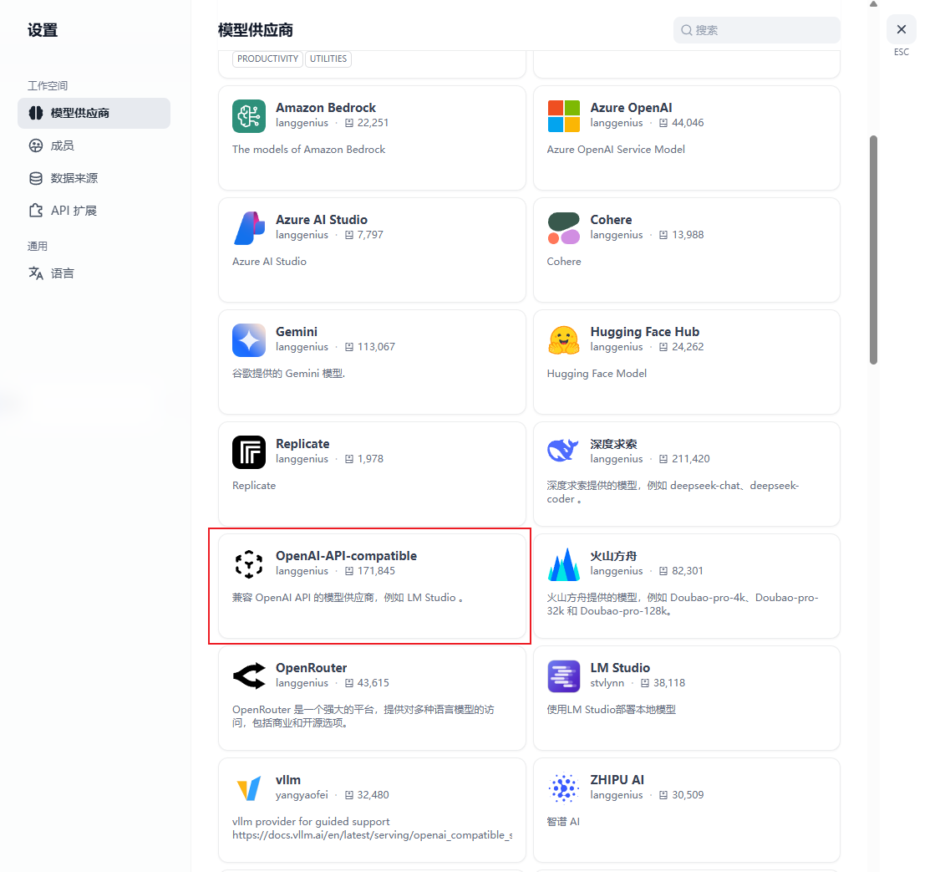Image resolution: width=945 pixels, height=872 pixels.
Task: Click the install count icon on LM Studio card
Action: (645, 683)
